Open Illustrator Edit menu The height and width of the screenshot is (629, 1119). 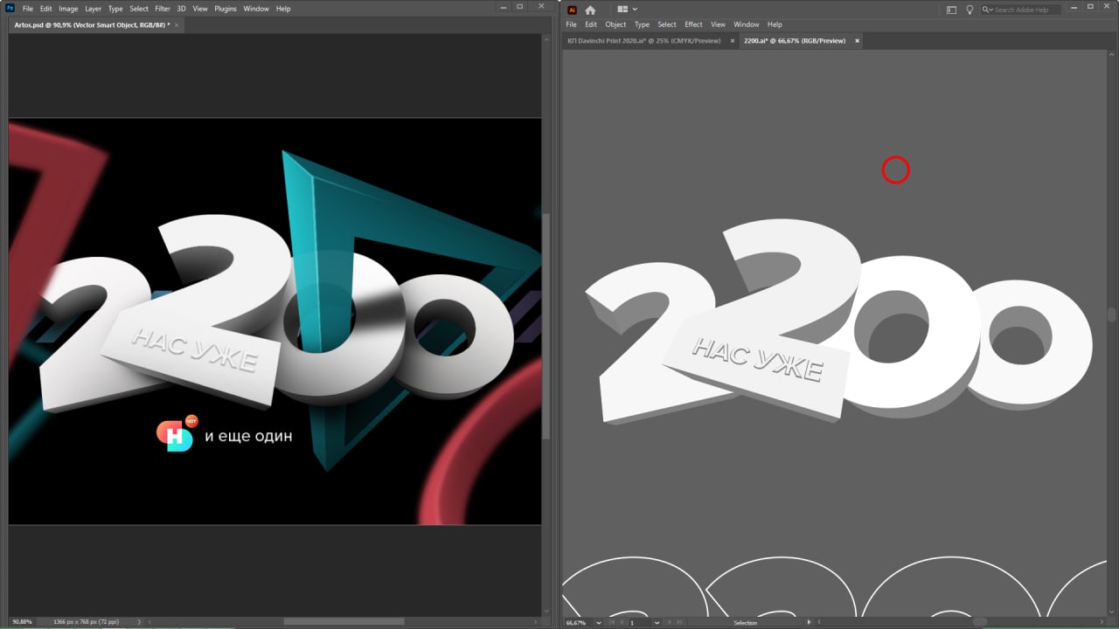(591, 24)
